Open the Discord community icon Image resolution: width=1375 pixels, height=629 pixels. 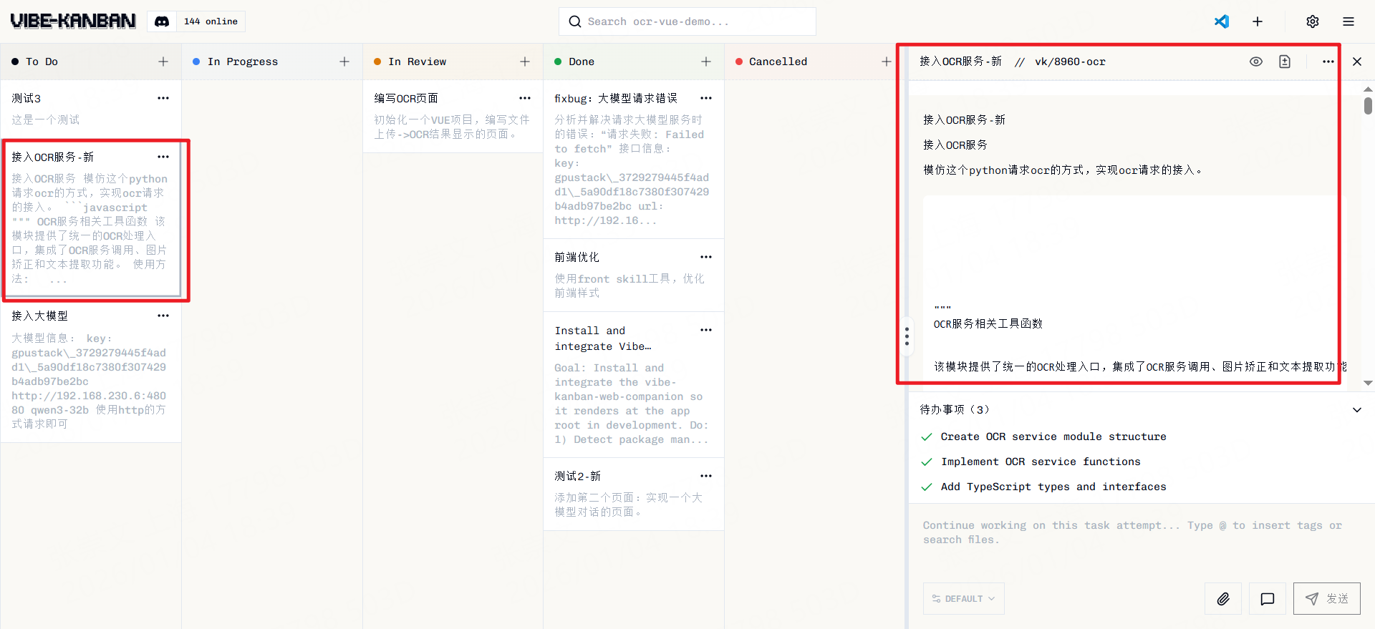tap(162, 21)
